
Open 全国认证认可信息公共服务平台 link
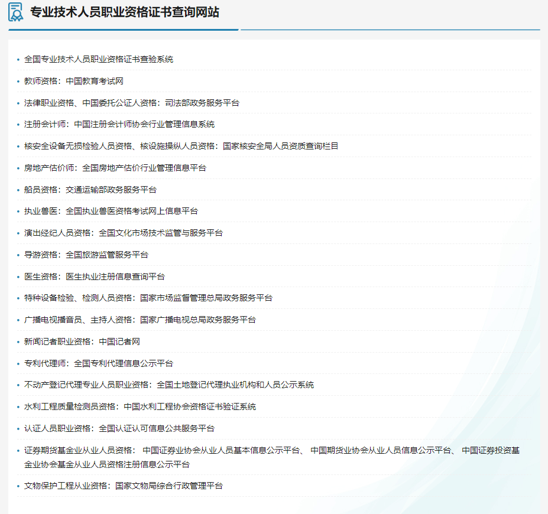click(x=157, y=429)
